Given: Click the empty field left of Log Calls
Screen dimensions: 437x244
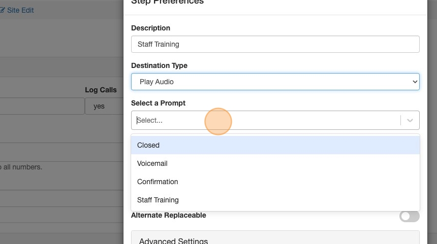Looking at the screenshot, I should (x=42, y=107).
